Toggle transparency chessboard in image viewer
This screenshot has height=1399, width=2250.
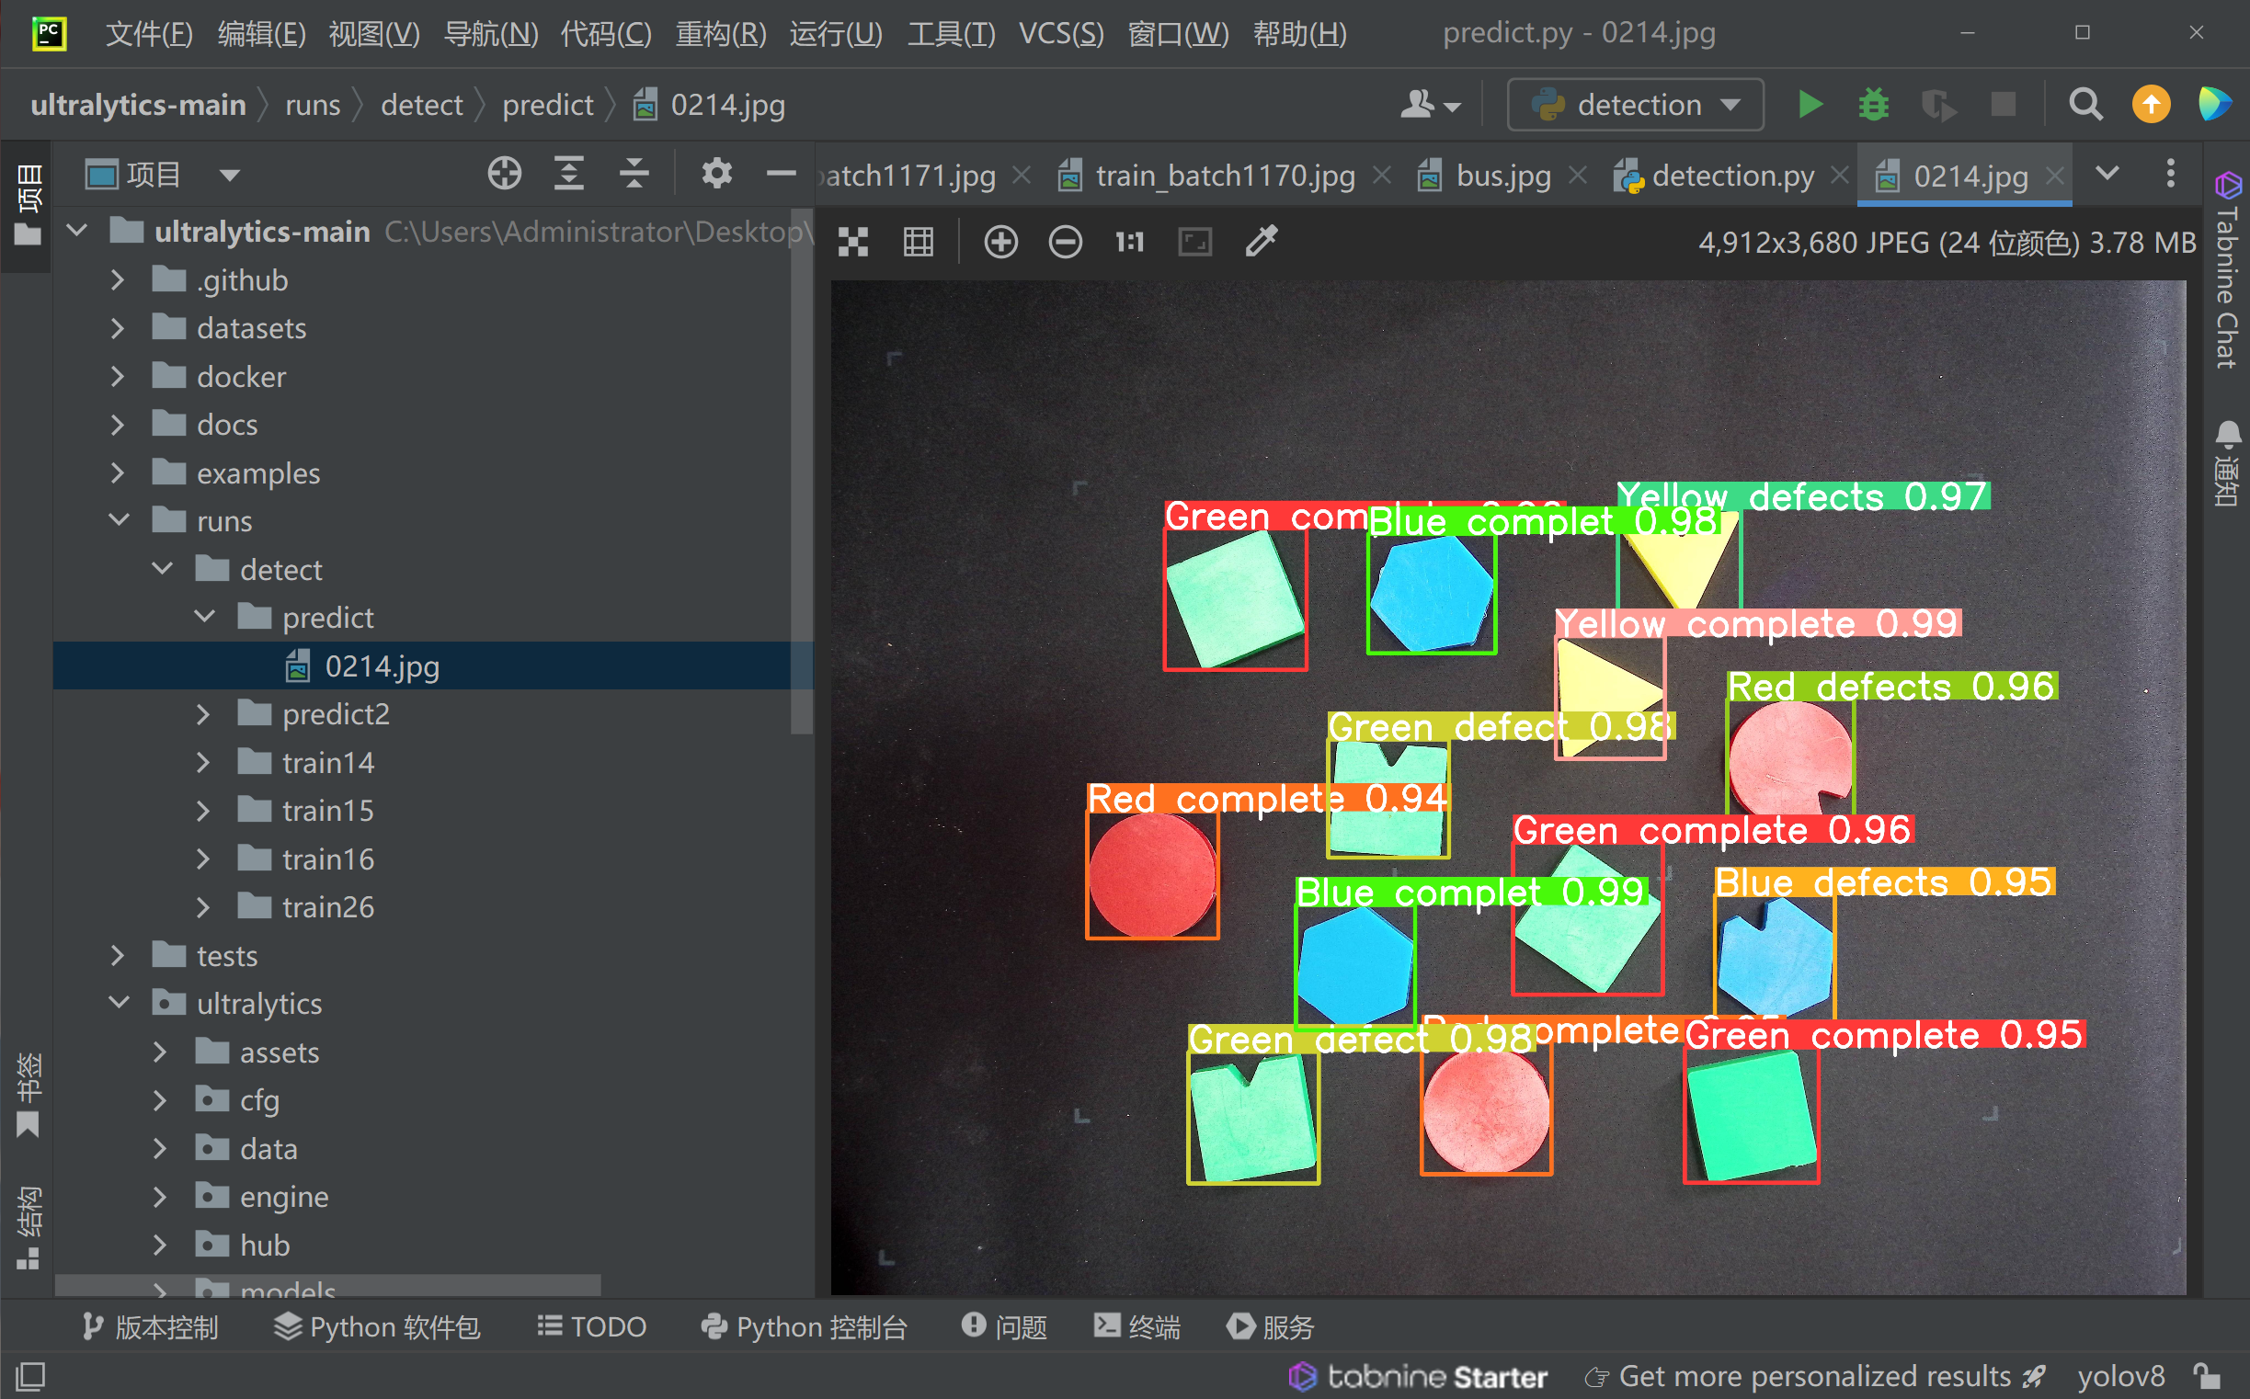click(852, 243)
